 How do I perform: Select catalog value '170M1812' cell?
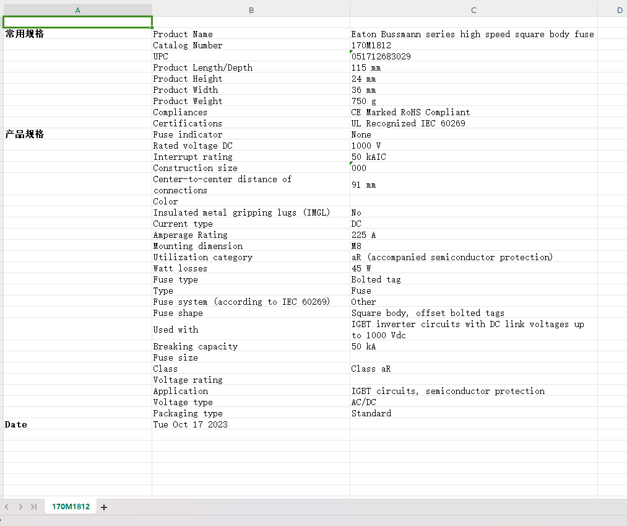coord(474,45)
